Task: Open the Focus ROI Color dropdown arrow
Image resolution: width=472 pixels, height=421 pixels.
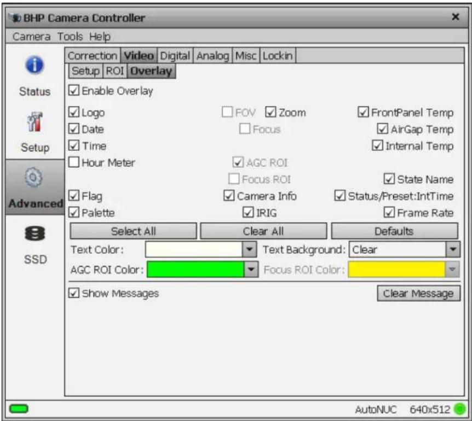Action: (452, 269)
